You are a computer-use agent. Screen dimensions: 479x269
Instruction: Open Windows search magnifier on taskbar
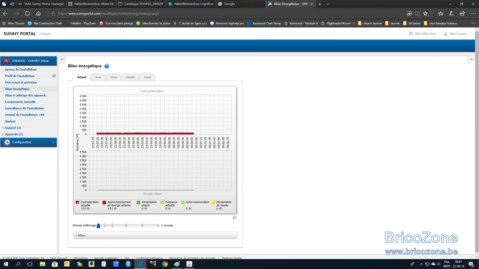pyautogui.click(x=18, y=264)
